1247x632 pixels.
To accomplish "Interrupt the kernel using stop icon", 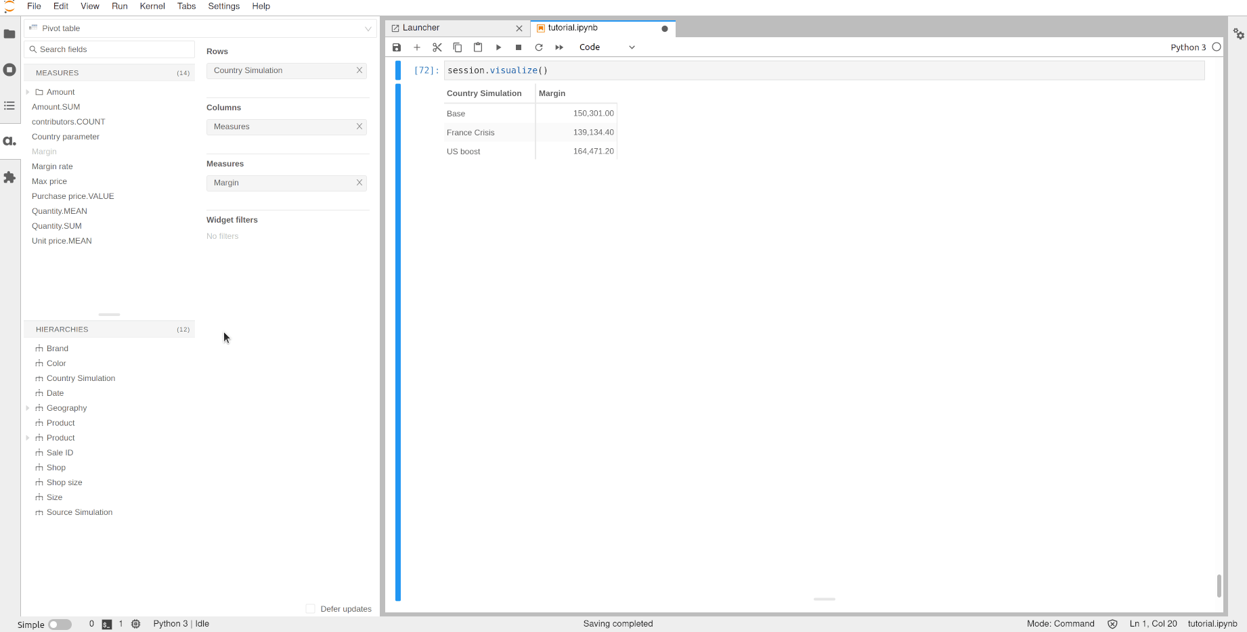I will pyautogui.click(x=519, y=47).
